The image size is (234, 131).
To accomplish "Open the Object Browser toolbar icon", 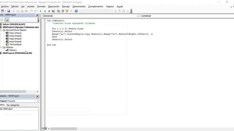I will pyautogui.click(x=67, y=11).
